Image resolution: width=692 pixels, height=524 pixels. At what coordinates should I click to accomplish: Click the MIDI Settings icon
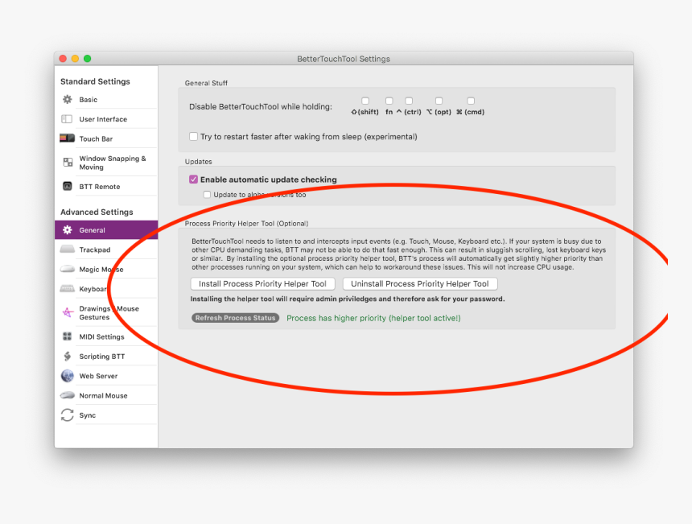point(67,336)
